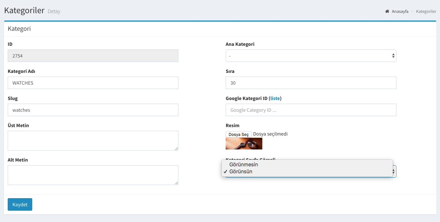This screenshot has height=222, width=440.
Task: Open the Anasayfa breadcrumb link
Action: [x=400, y=11]
